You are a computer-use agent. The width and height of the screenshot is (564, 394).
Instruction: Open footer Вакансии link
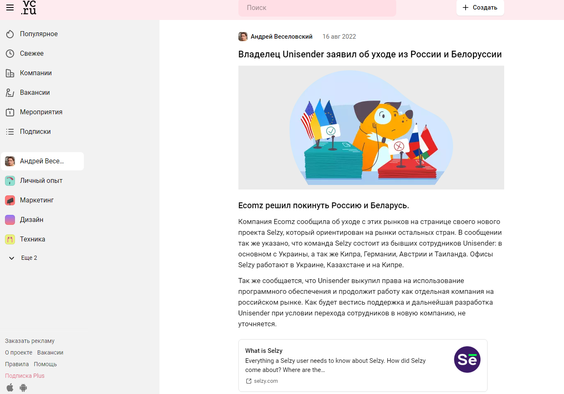50,352
